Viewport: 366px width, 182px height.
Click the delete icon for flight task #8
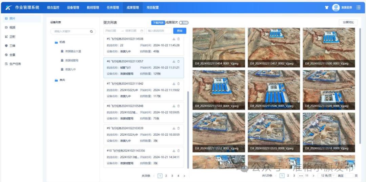click(x=179, y=106)
